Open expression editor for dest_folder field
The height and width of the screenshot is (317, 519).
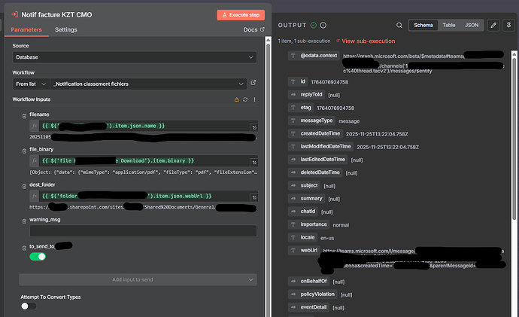pos(254,197)
